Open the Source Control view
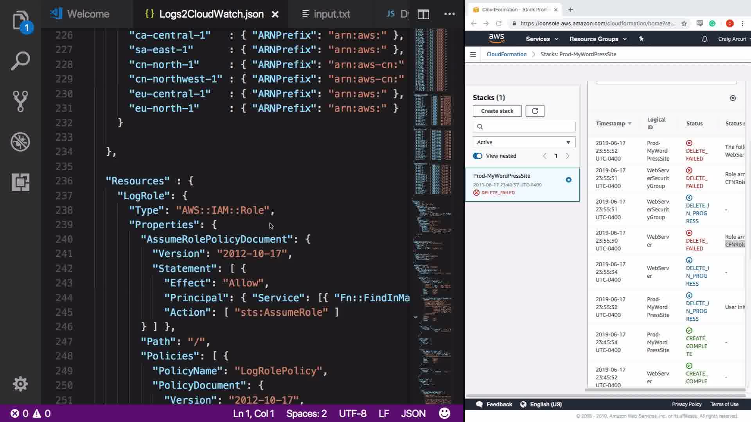This screenshot has width=751, height=422. pos(20,101)
